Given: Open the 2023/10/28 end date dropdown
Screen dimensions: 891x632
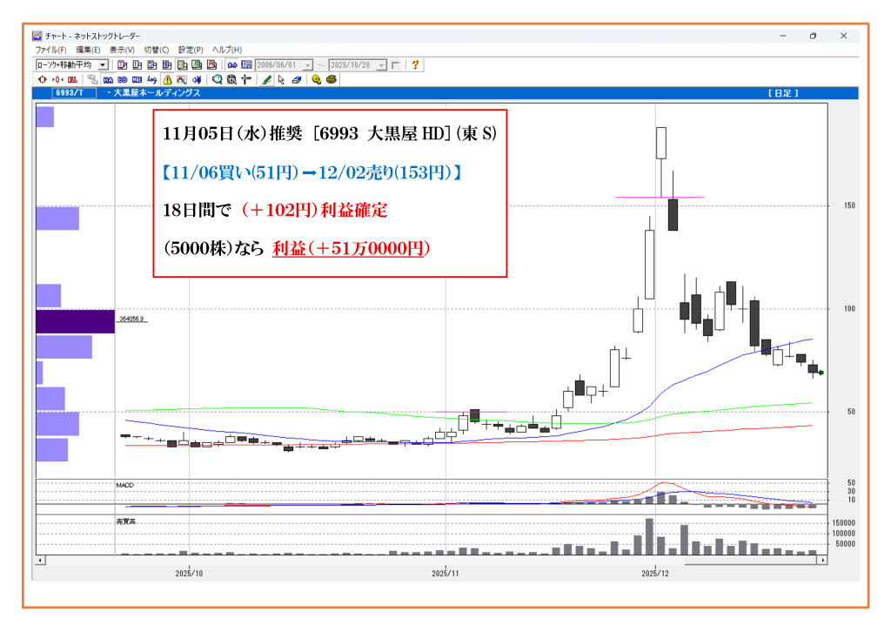Looking at the screenshot, I should click(382, 65).
